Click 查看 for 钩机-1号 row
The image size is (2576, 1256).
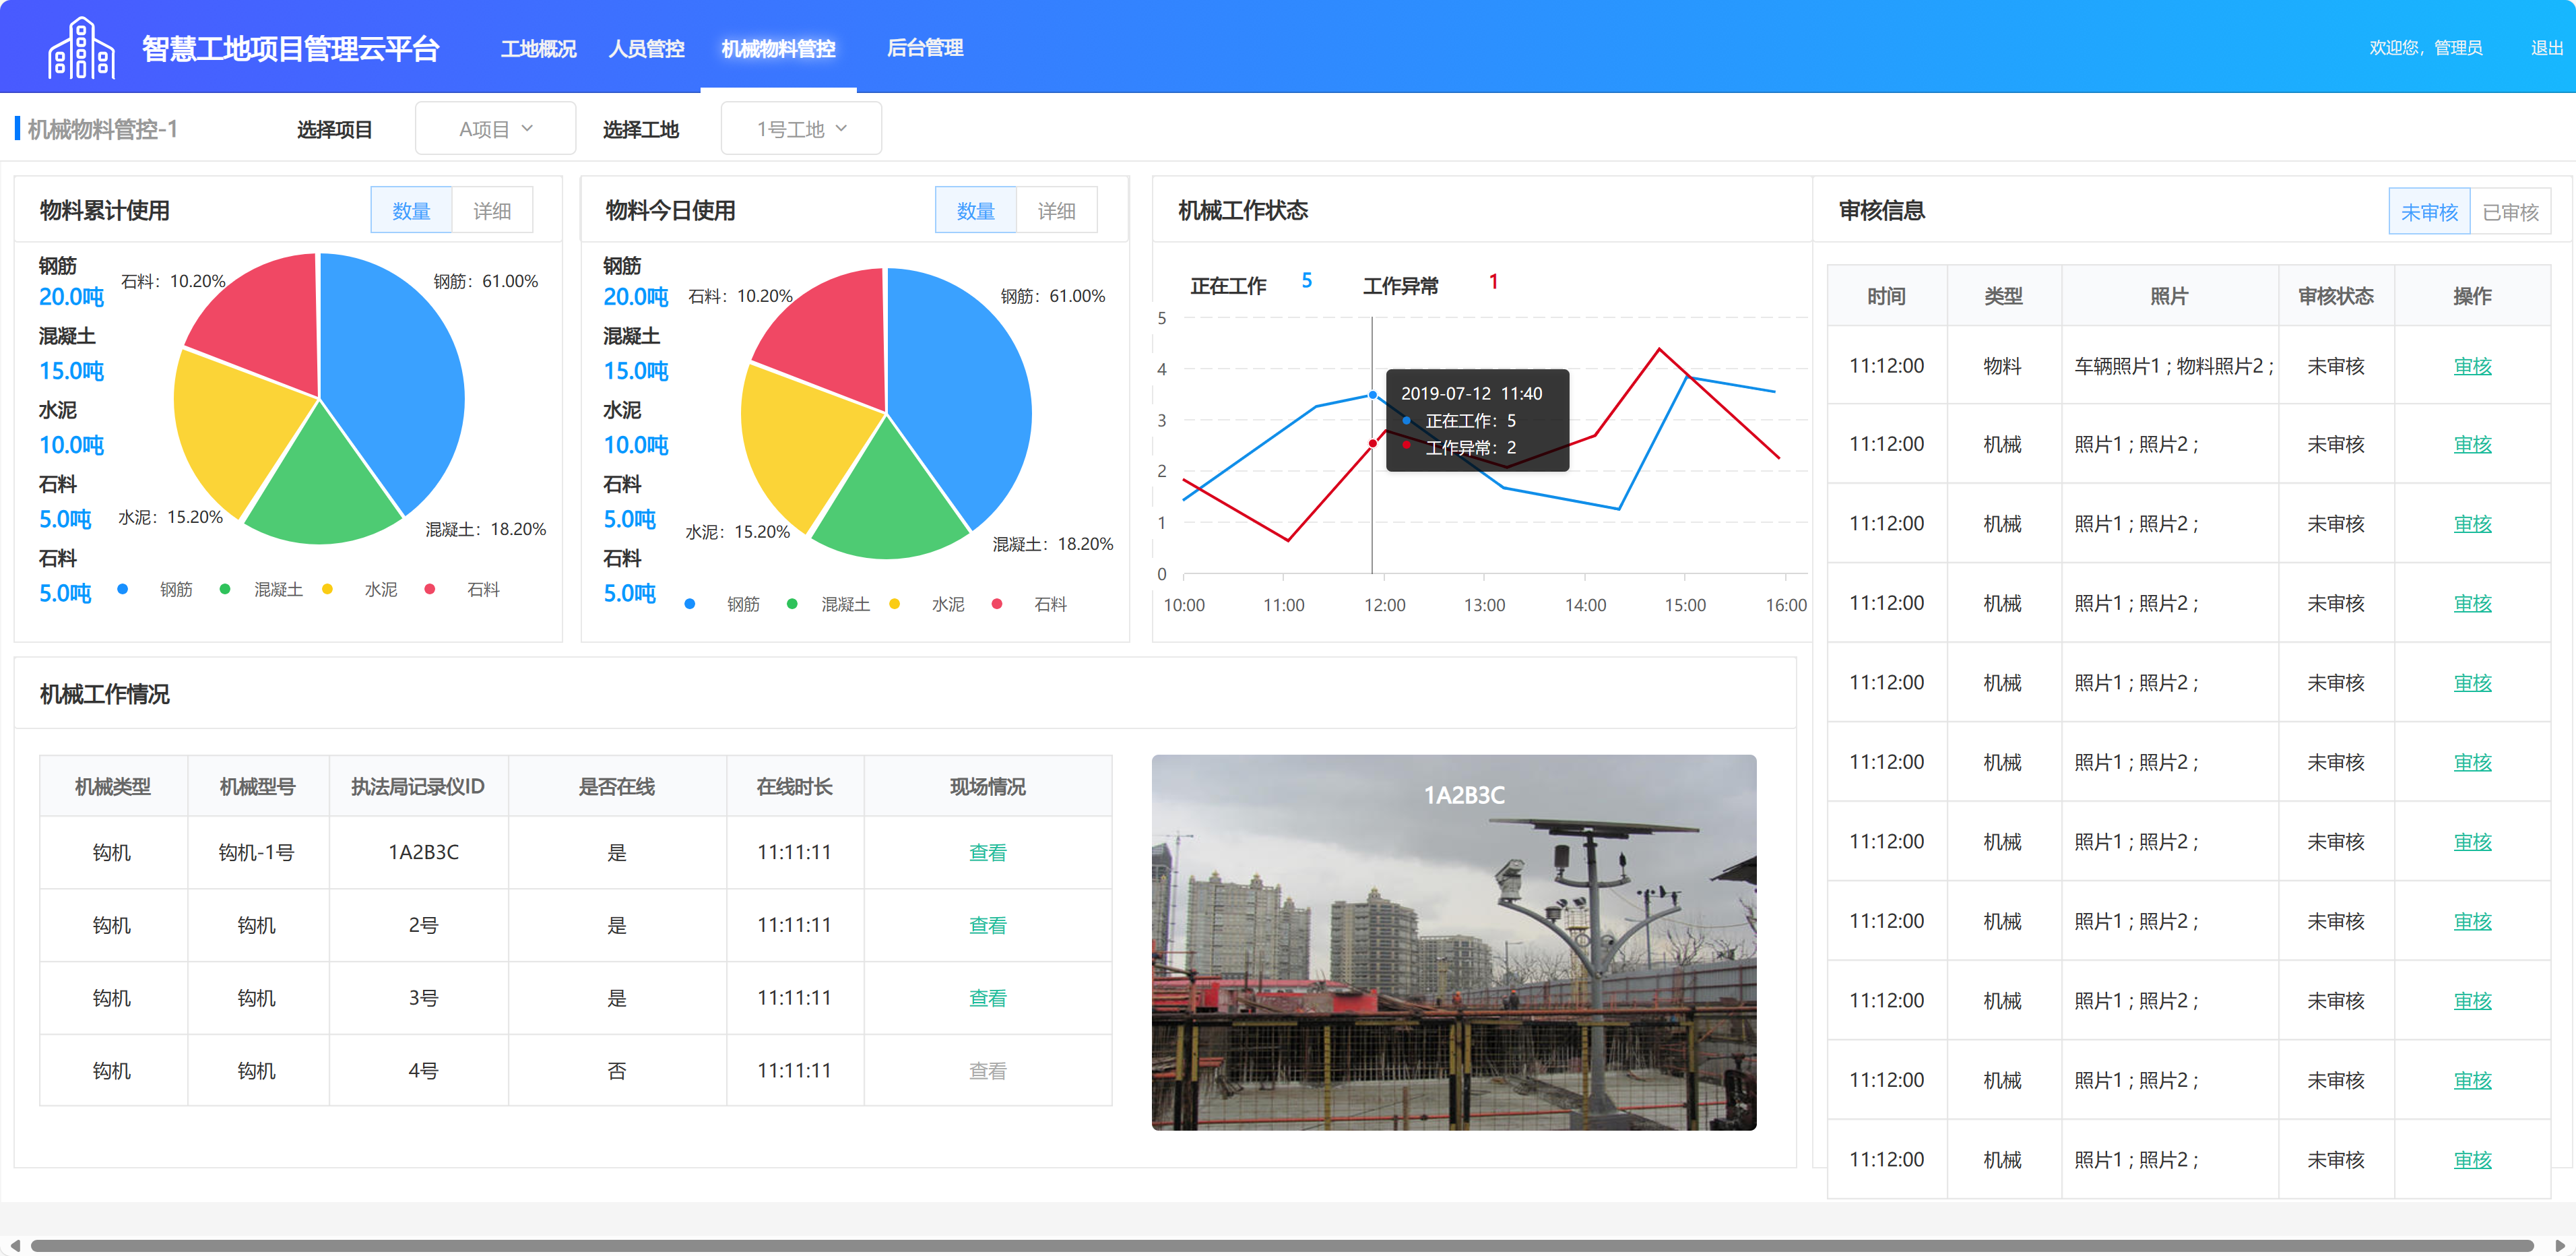pyautogui.click(x=987, y=852)
